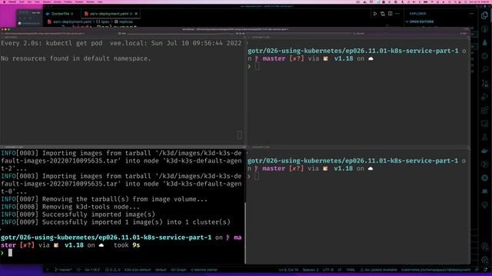The width and height of the screenshot is (492, 276).
Task: Click the Run triangle icon in the editor toolbar
Action: [x=375, y=14]
